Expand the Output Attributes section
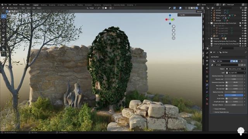248x139 pixels. click(220, 109)
